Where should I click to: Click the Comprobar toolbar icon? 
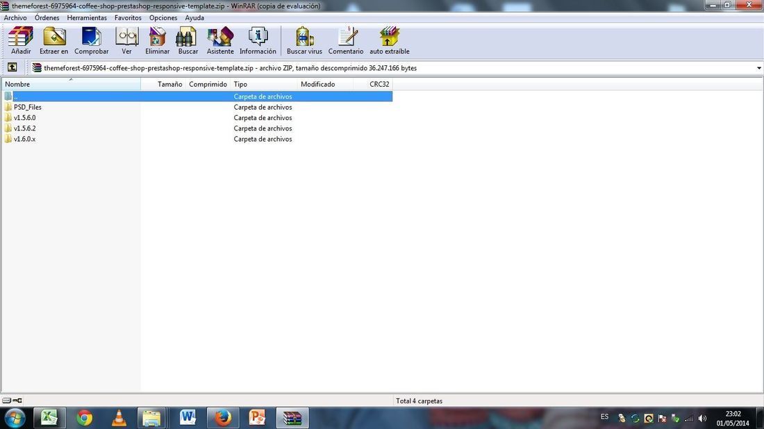coord(91,41)
